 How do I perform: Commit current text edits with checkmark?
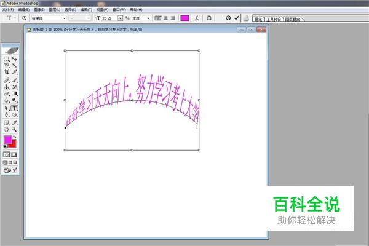pos(237,18)
